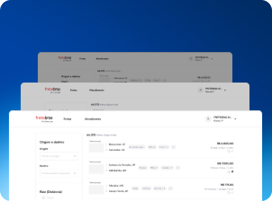272x201 pixels.
Task: Open the first freight listing's route
Action: [x=117, y=147]
